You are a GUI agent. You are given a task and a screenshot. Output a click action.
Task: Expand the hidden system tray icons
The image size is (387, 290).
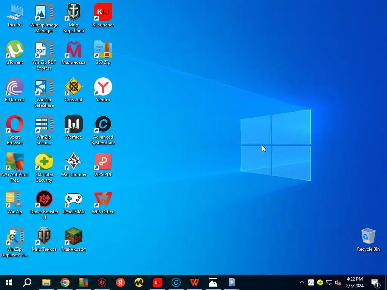click(x=302, y=282)
